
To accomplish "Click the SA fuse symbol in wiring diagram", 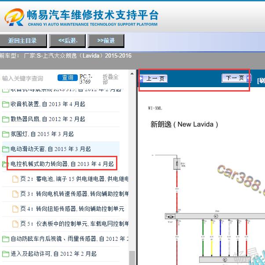I will [x=177, y=164].
